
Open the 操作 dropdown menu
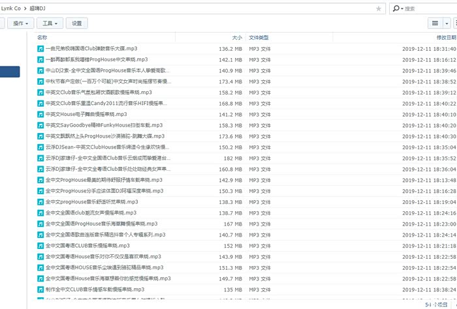click(x=23, y=23)
